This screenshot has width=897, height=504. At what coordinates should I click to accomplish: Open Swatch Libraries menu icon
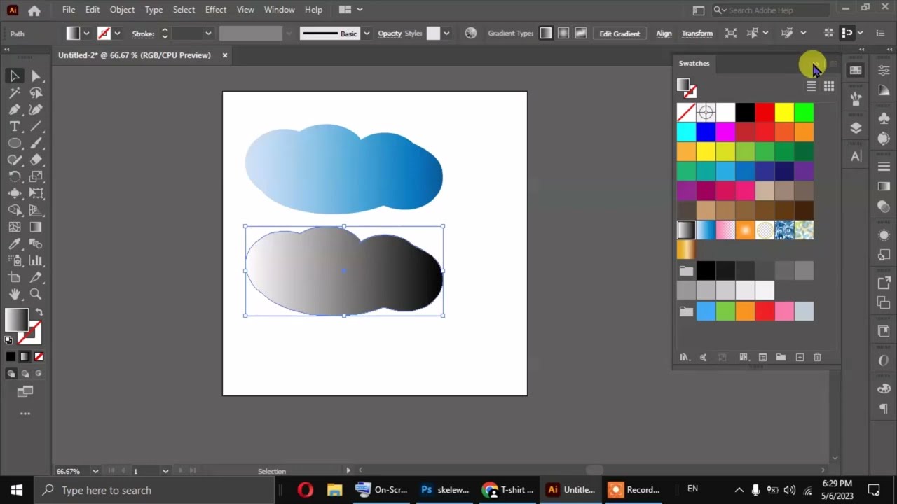click(x=685, y=357)
